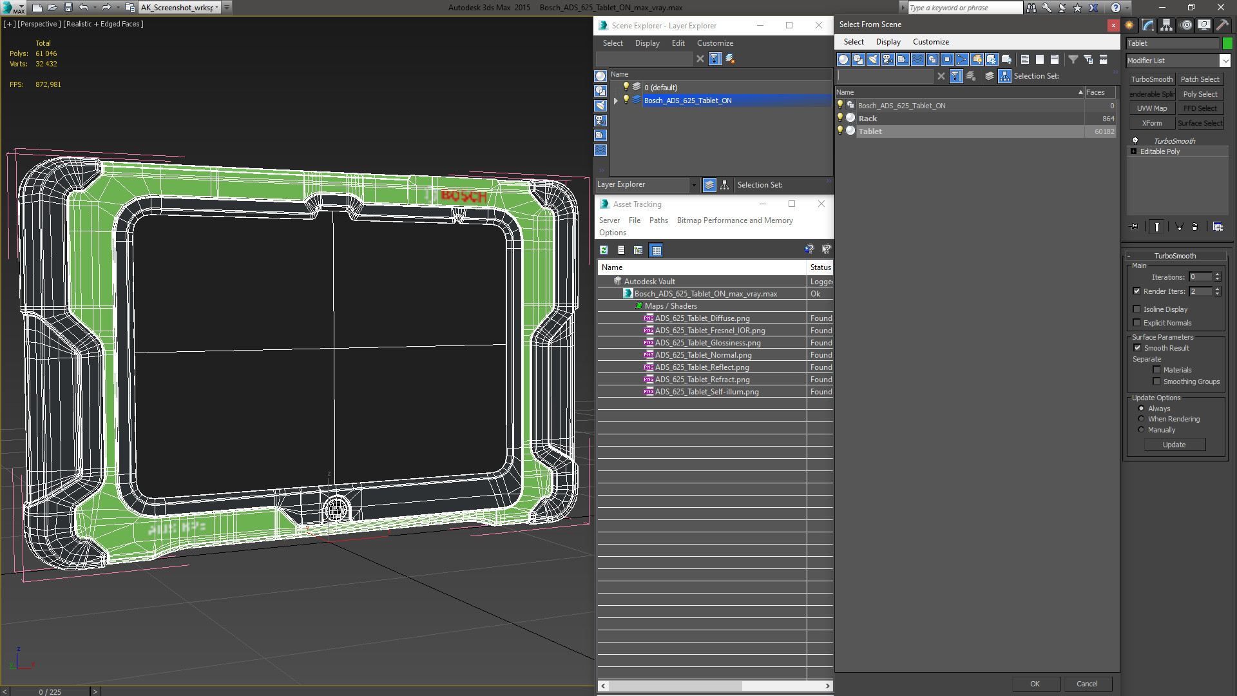Open the undo history dropdown arrow
The width and height of the screenshot is (1237, 696).
pos(94,8)
